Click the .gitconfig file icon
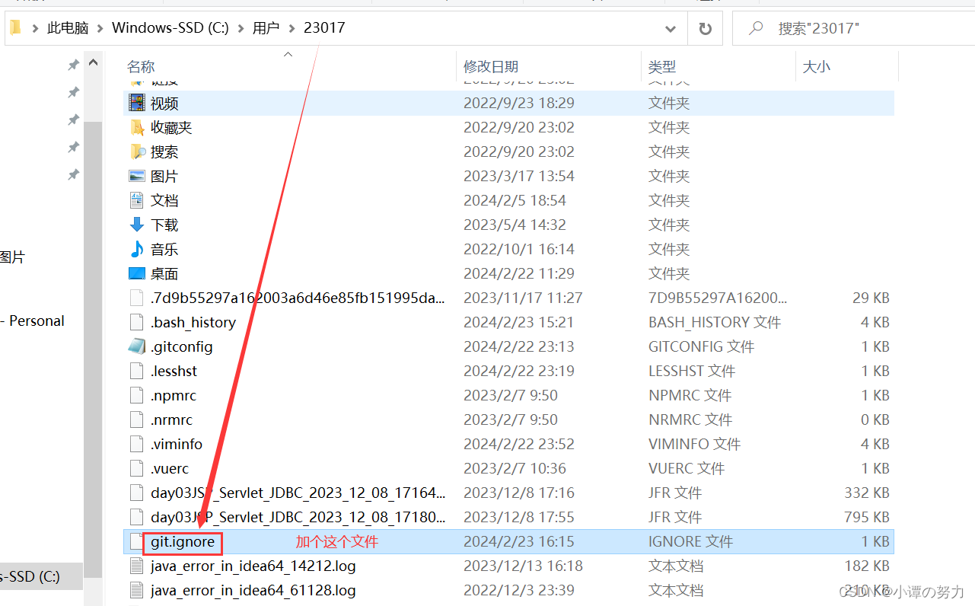Image resolution: width=975 pixels, height=606 pixels. pos(137,346)
